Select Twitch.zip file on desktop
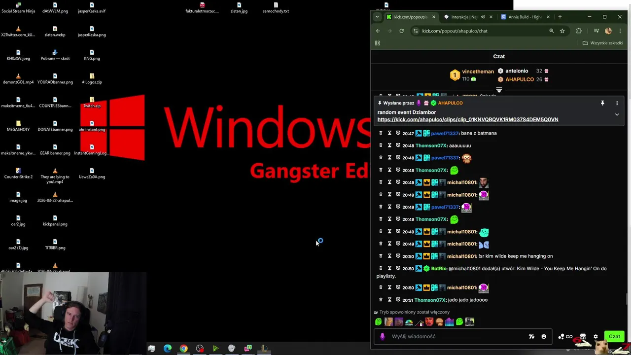 (x=92, y=102)
